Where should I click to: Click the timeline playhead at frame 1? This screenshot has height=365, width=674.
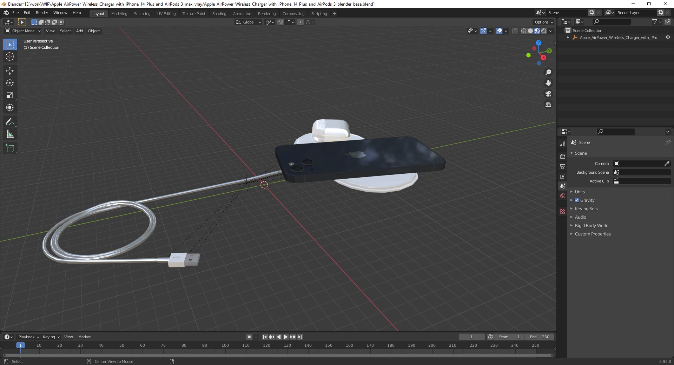pyautogui.click(x=20, y=345)
